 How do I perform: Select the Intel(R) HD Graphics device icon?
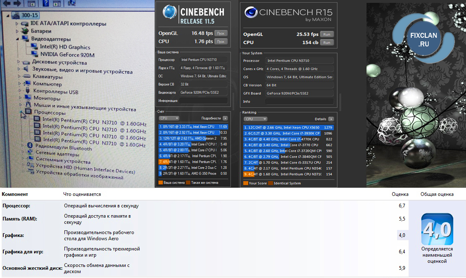point(34,46)
